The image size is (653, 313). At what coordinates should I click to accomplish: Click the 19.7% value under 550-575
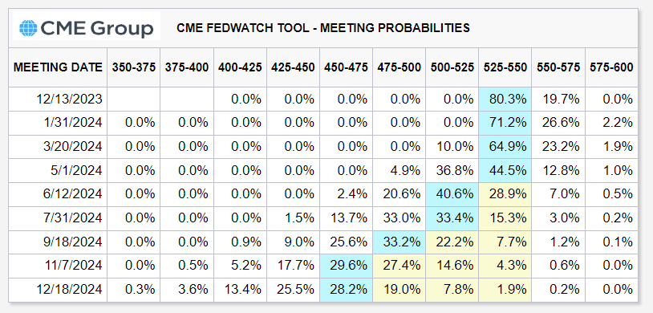(x=558, y=100)
